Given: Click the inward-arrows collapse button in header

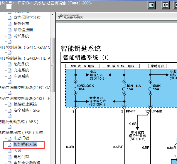Looking at the screenshot, I should point(166,5).
